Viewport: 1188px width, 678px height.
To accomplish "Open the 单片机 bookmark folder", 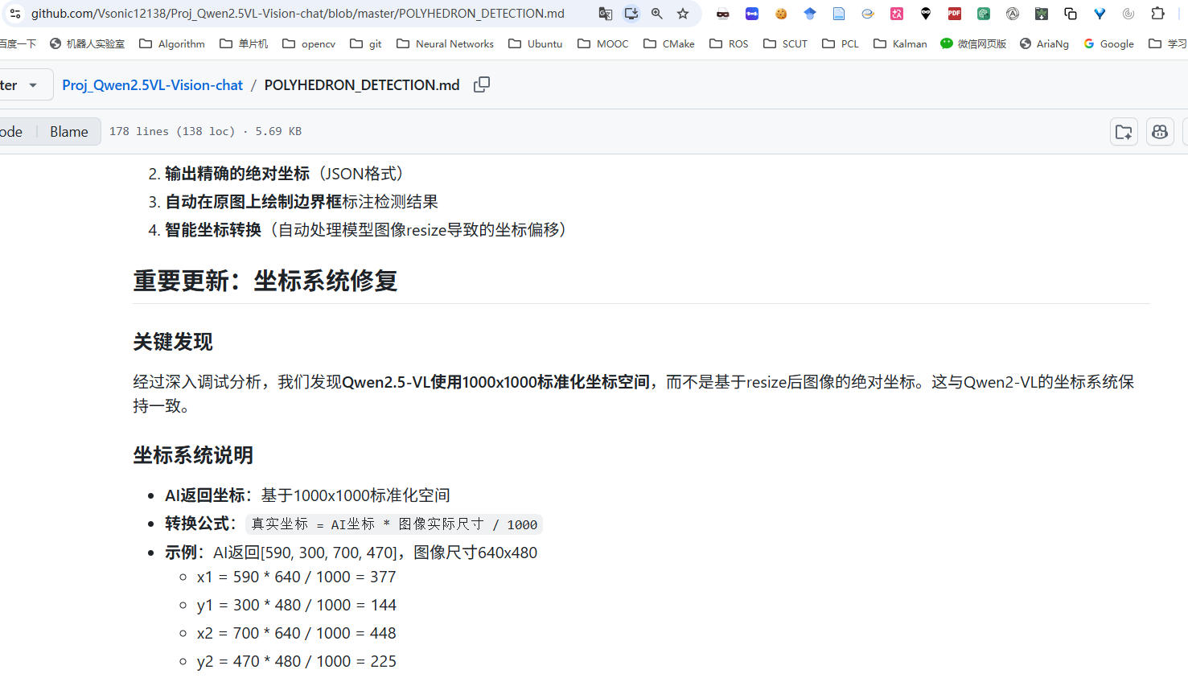I will tap(245, 43).
